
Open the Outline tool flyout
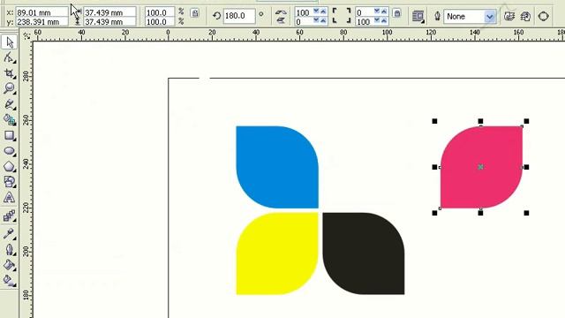click(9, 249)
